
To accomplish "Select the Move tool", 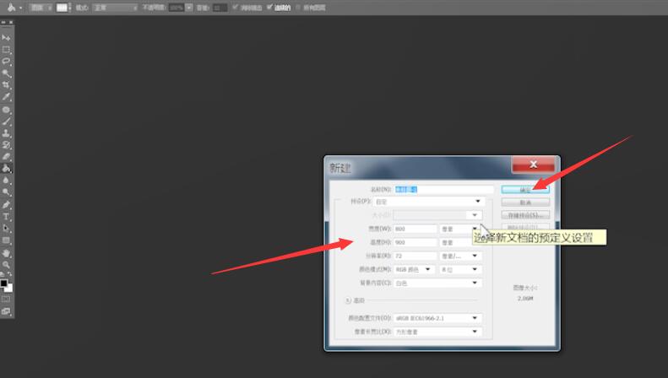I will pos(6,38).
